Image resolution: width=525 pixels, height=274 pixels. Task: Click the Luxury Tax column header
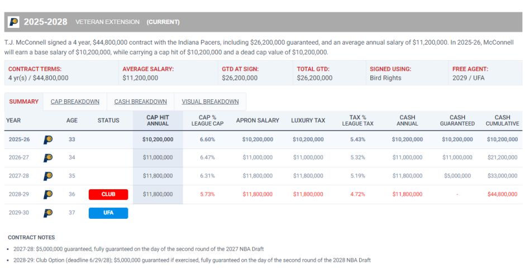tap(308, 121)
